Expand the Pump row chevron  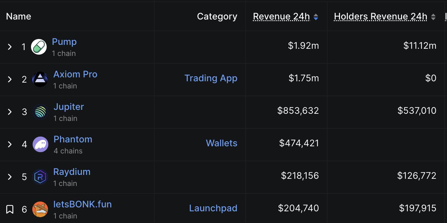(10, 47)
